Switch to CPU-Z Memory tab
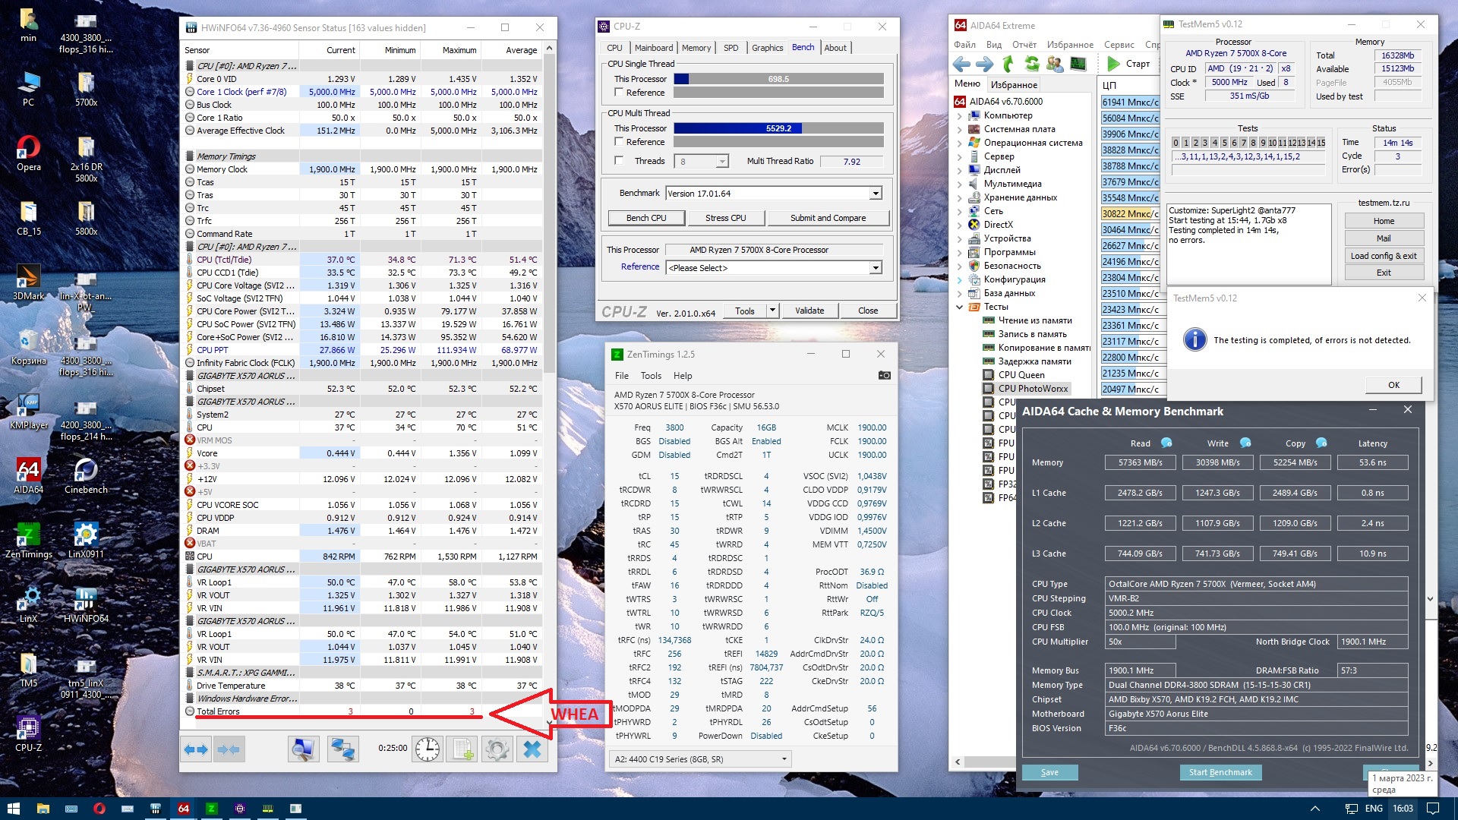The image size is (1458, 820). pos(696,48)
